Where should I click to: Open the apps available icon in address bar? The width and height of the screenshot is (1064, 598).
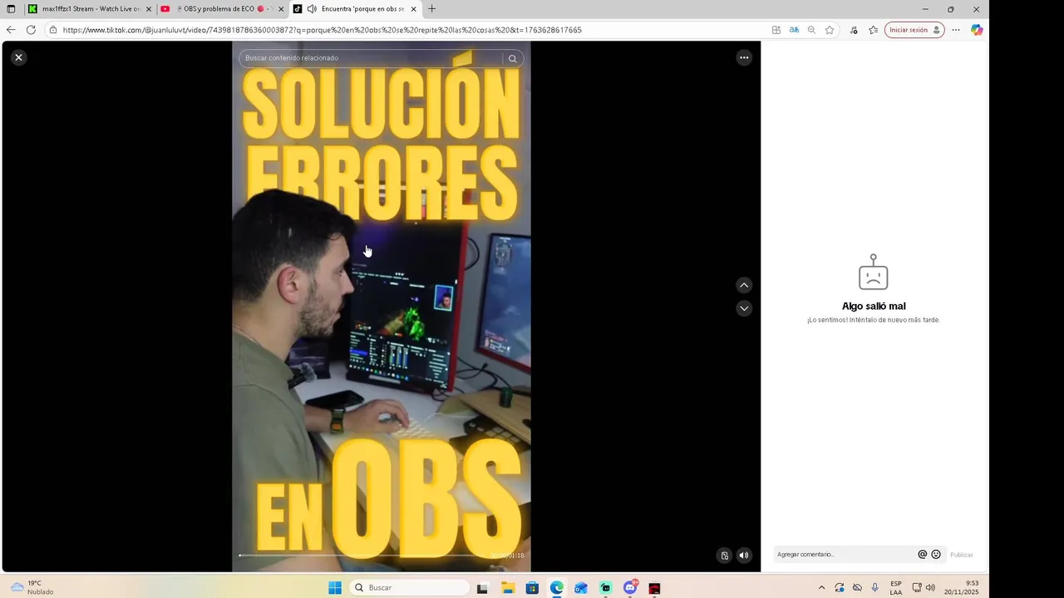click(x=776, y=30)
